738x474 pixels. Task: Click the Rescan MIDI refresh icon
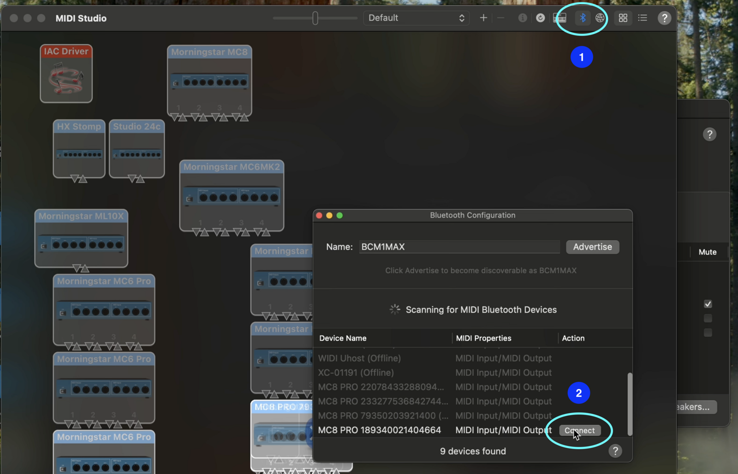(541, 18)
